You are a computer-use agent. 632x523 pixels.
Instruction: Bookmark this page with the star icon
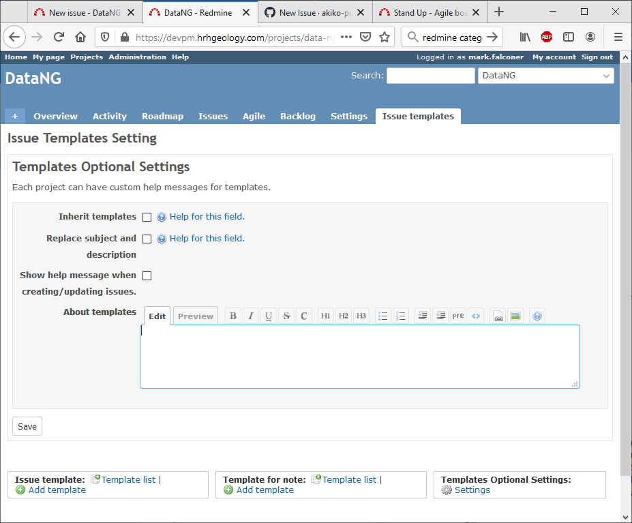[385, 37]
